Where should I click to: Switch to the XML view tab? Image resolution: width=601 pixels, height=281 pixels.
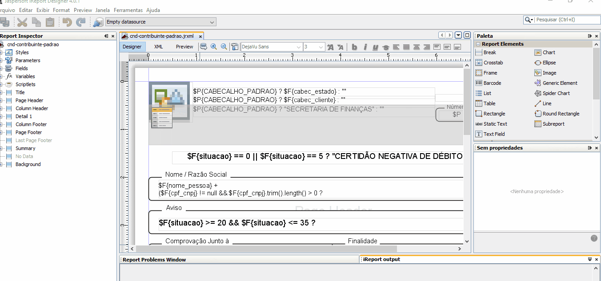pyautogui.click(x=158, y=47)
